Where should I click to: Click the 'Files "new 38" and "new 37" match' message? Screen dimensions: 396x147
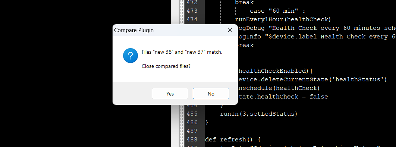click(x=182, y=52)
